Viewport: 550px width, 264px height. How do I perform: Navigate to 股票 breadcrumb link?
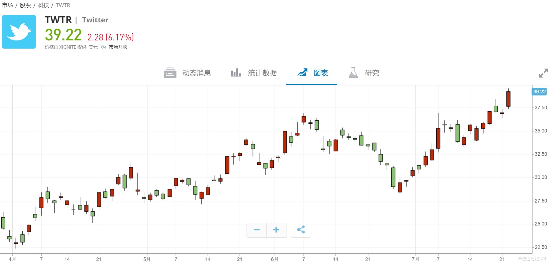point(25,5)
